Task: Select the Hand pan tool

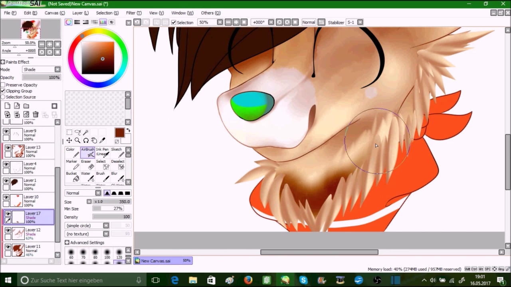Action: (94, 140)
